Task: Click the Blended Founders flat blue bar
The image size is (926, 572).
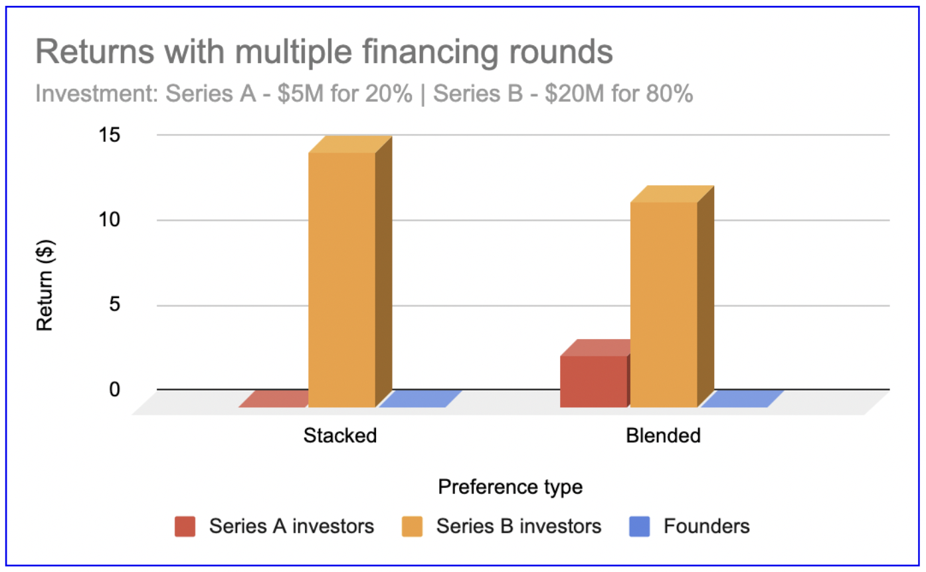Action: click(x=743, y=399)
